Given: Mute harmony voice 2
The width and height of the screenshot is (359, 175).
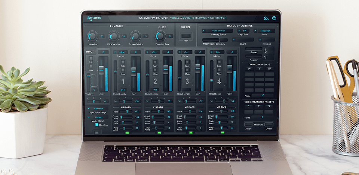Looking at the screenshot, I should tap(155, 70).
